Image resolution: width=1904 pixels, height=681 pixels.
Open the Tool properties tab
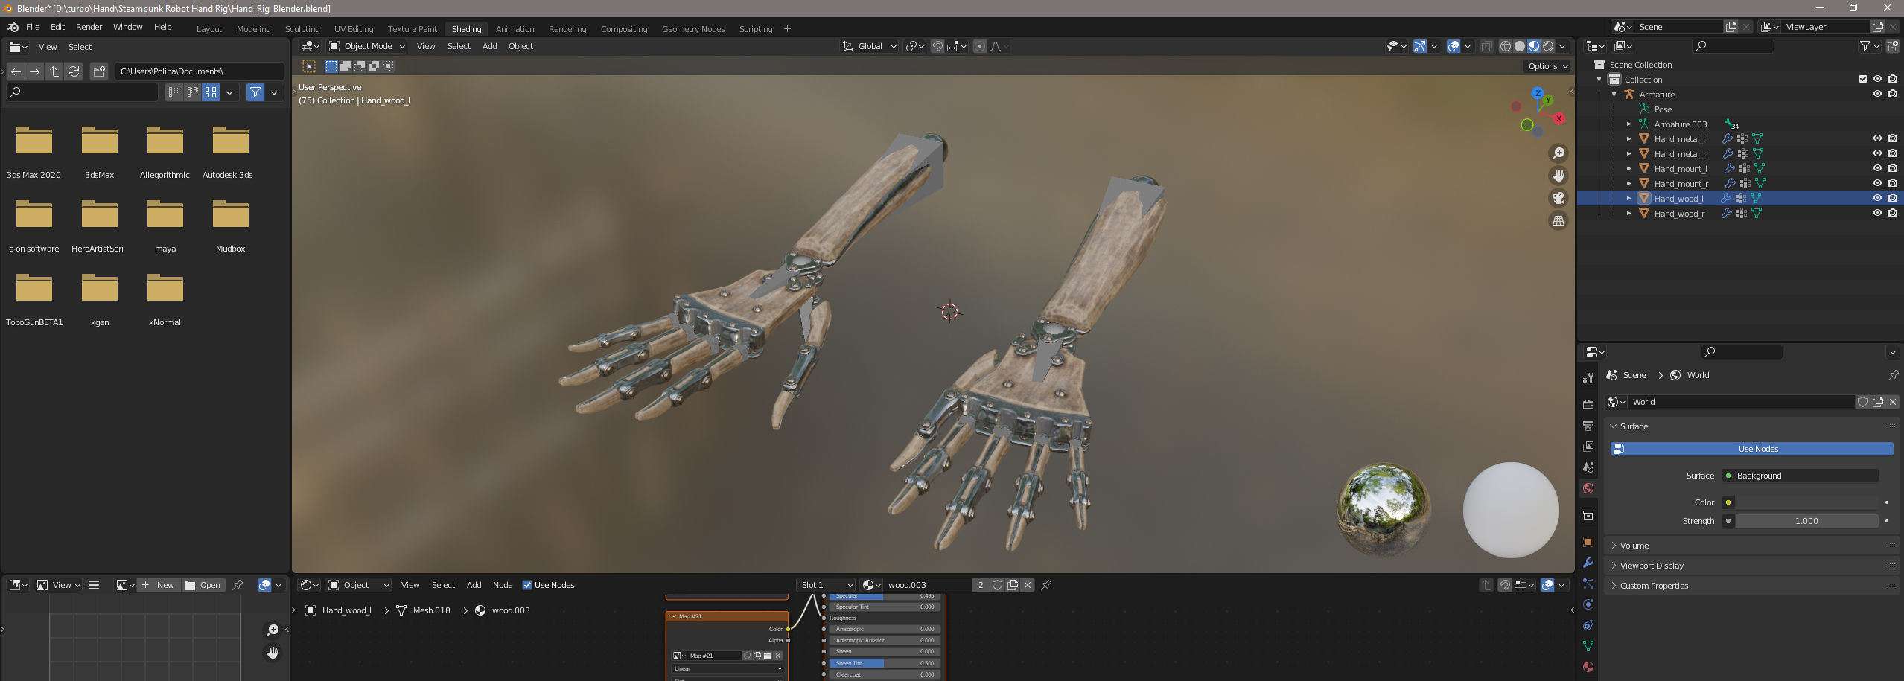click(1588, 378)
